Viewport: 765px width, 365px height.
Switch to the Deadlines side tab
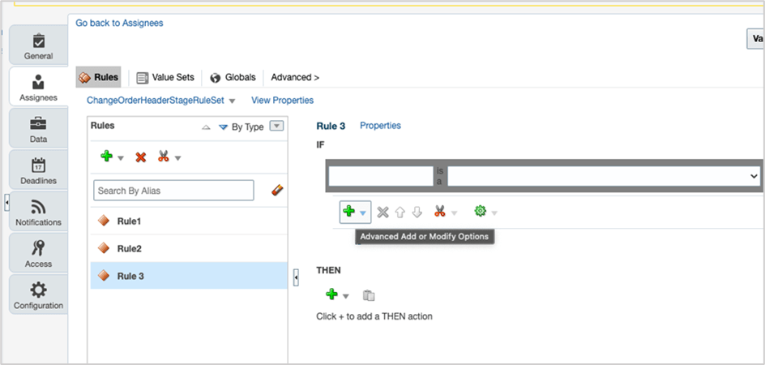click(39, 170)
